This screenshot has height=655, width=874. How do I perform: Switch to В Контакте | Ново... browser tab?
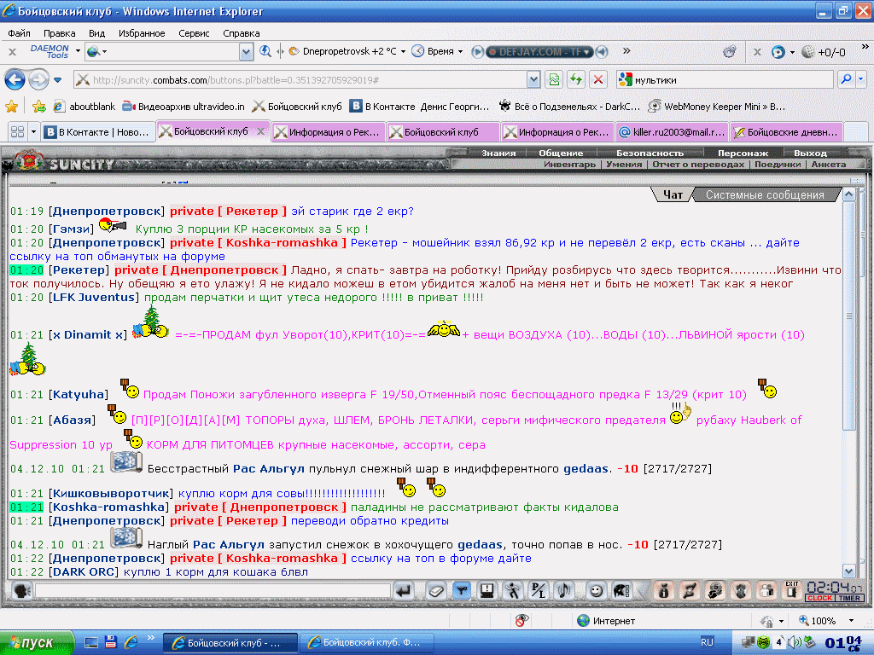(x=98, y=132)
